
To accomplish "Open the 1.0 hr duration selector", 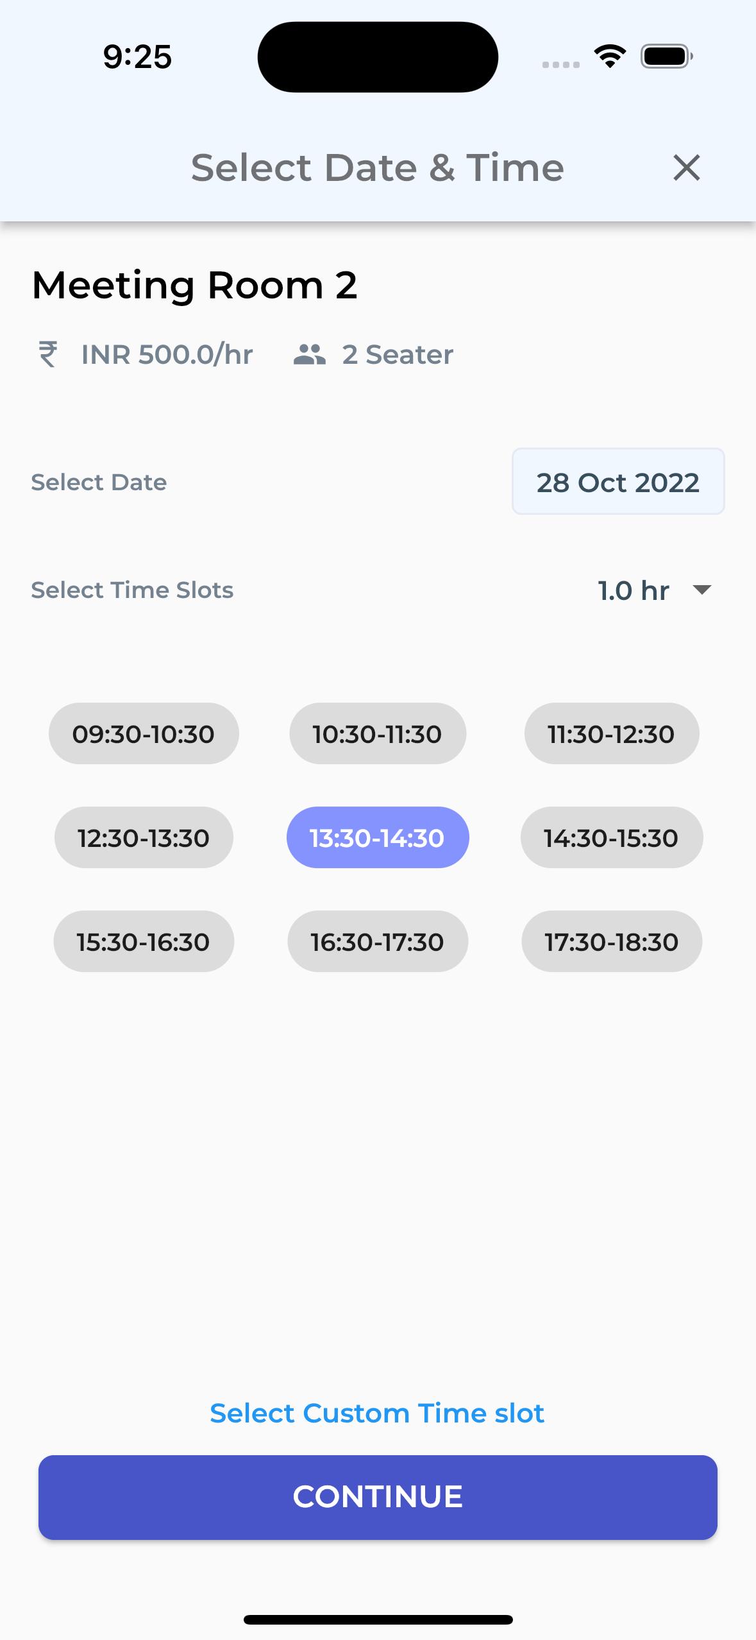I will 655,590.
